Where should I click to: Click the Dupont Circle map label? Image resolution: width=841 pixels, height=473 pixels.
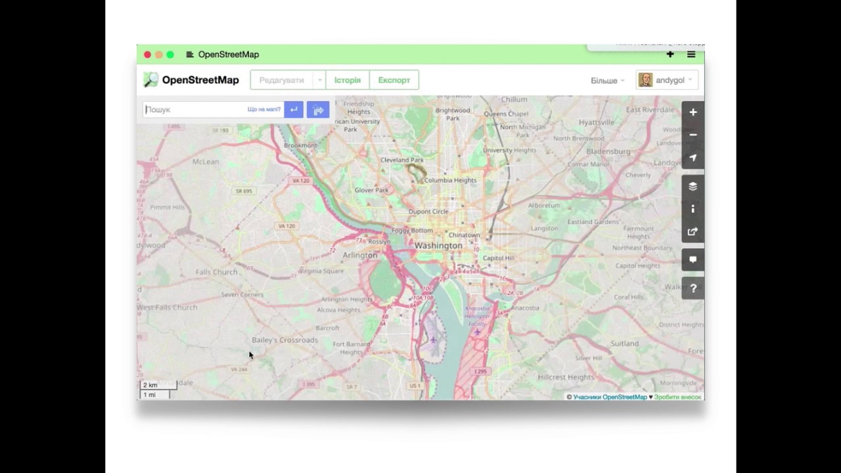click(x=428, y=212)
